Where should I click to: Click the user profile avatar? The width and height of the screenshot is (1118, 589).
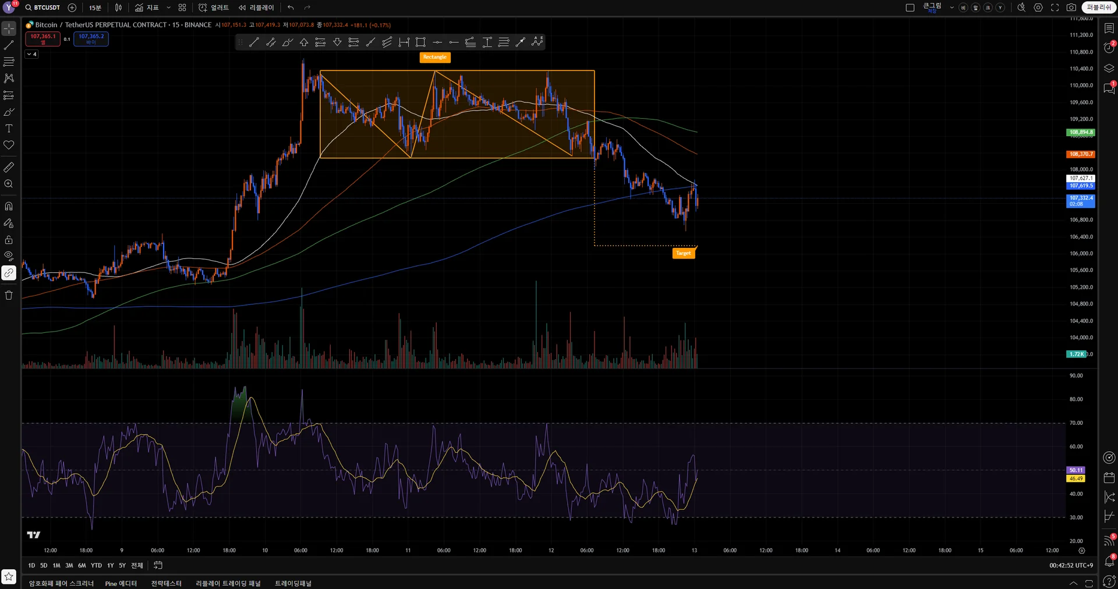[x=9, y=8]
